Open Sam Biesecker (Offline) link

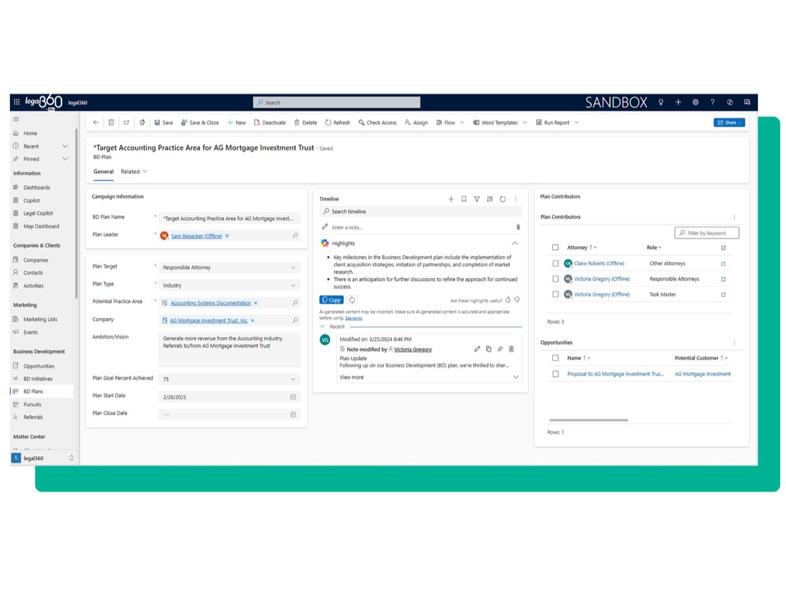tap(196, 236)
